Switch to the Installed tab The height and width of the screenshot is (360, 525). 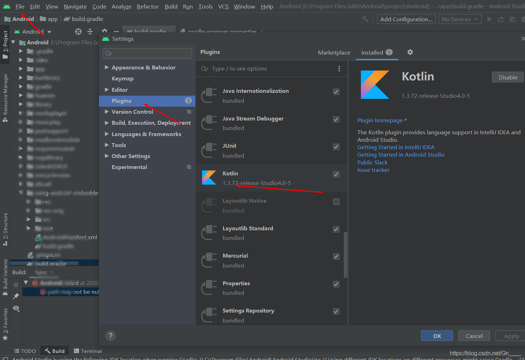coord(377,52)
